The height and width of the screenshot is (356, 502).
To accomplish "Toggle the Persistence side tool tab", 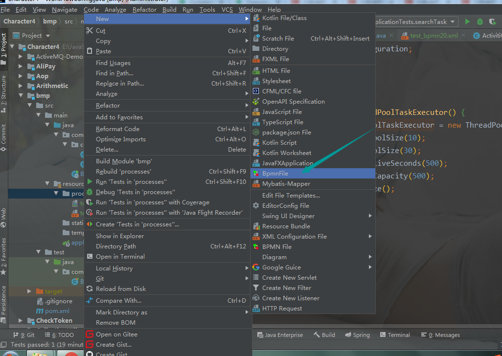I will (x=3, y=304).
